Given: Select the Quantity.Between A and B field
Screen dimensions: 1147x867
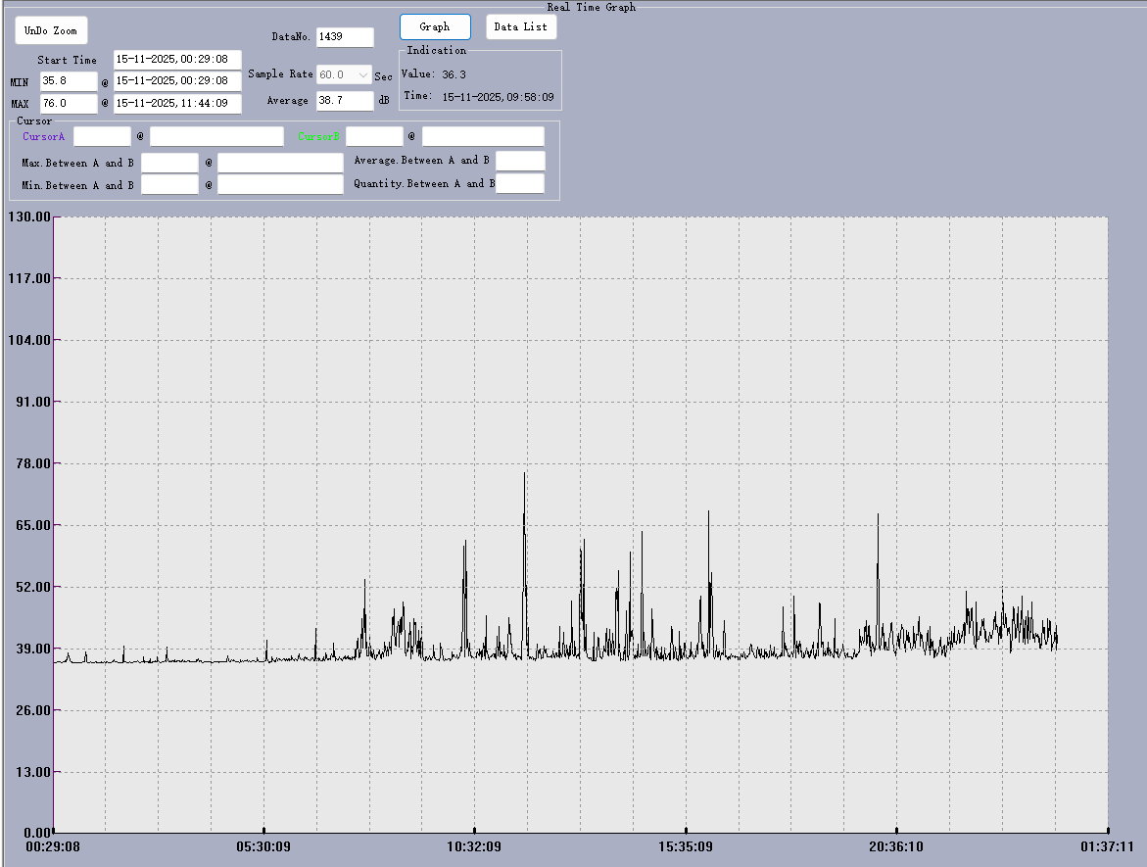Looking at the screenshot, I should click(520, 183).
